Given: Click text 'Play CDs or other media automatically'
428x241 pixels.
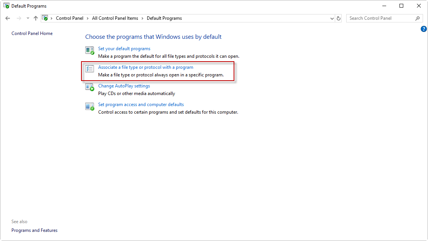Looking at the screenshot, I should pos(137,94).
